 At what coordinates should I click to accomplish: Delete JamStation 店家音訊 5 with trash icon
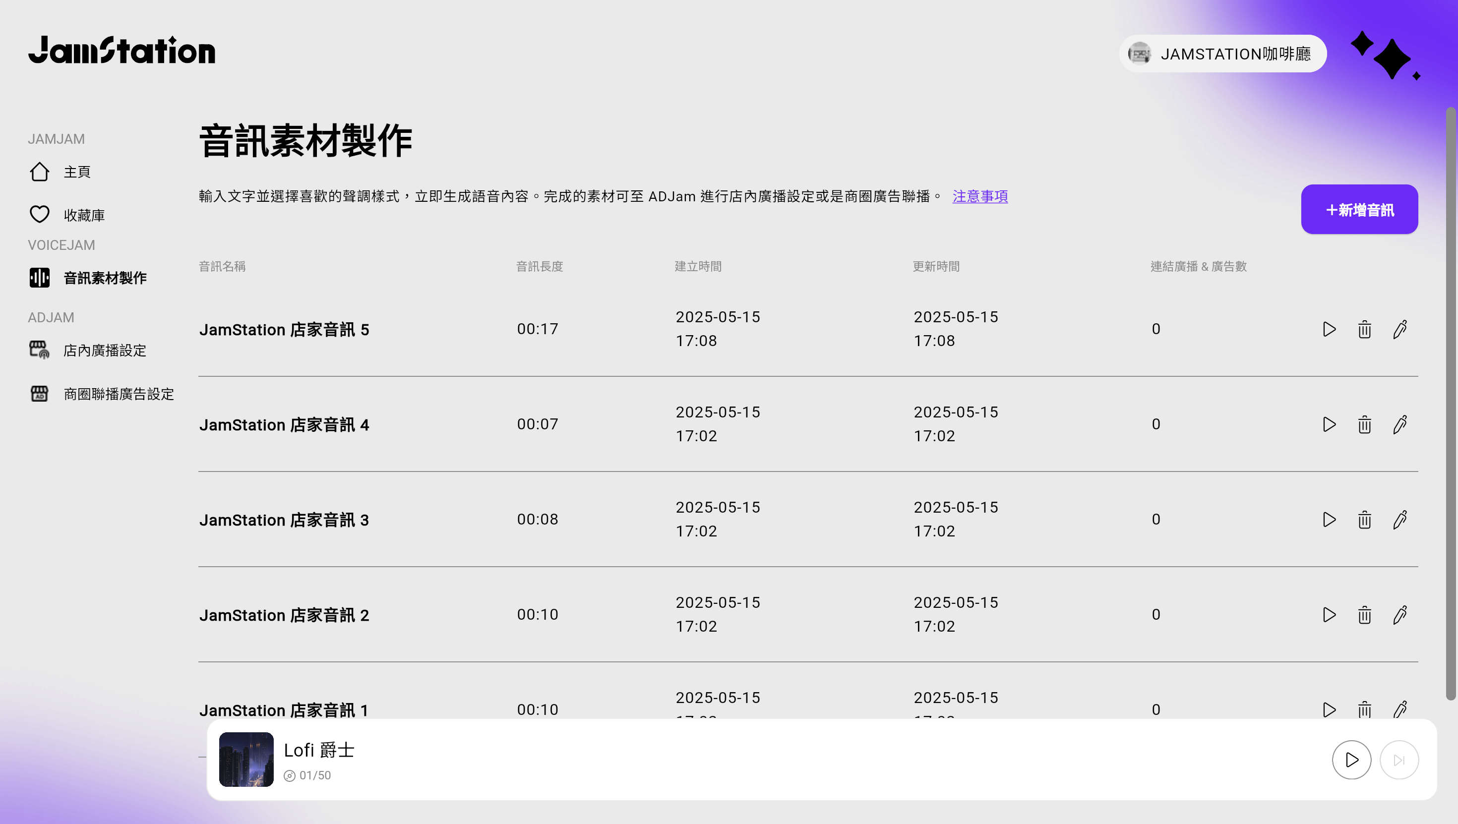tap(1365, 329)
